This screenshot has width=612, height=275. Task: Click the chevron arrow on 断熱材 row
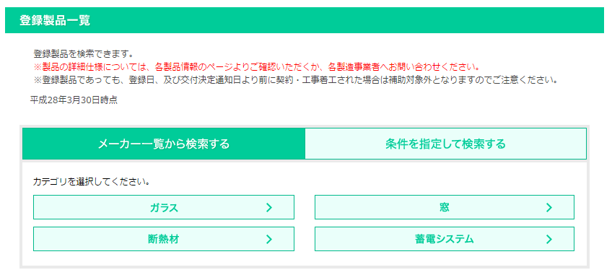269,239
